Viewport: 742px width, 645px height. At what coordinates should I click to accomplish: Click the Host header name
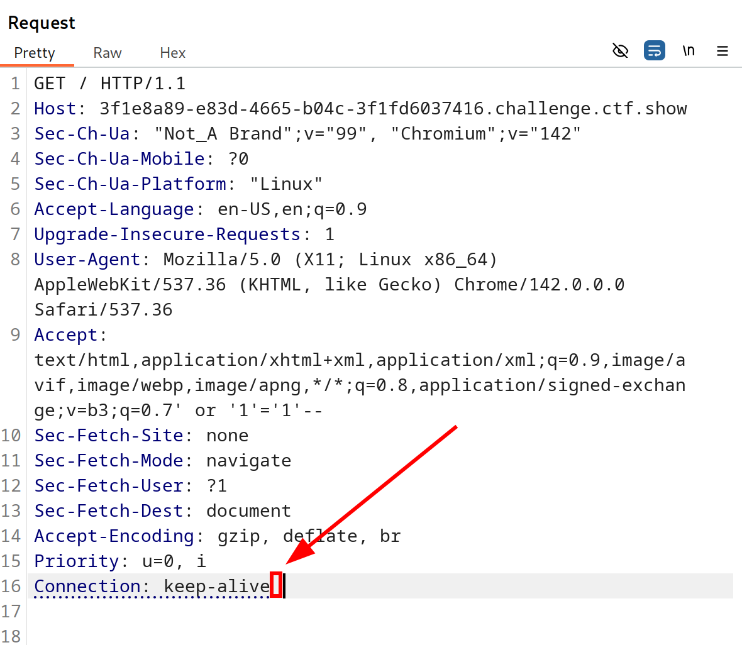[x=55, y=109]
